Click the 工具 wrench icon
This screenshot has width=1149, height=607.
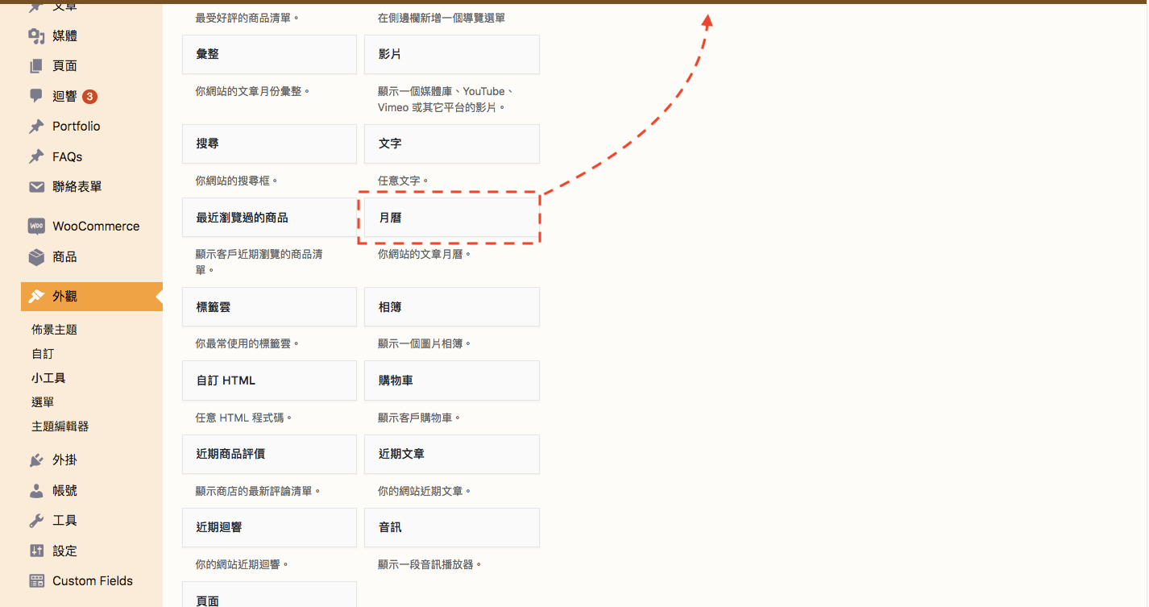click(x=36, y=521)
